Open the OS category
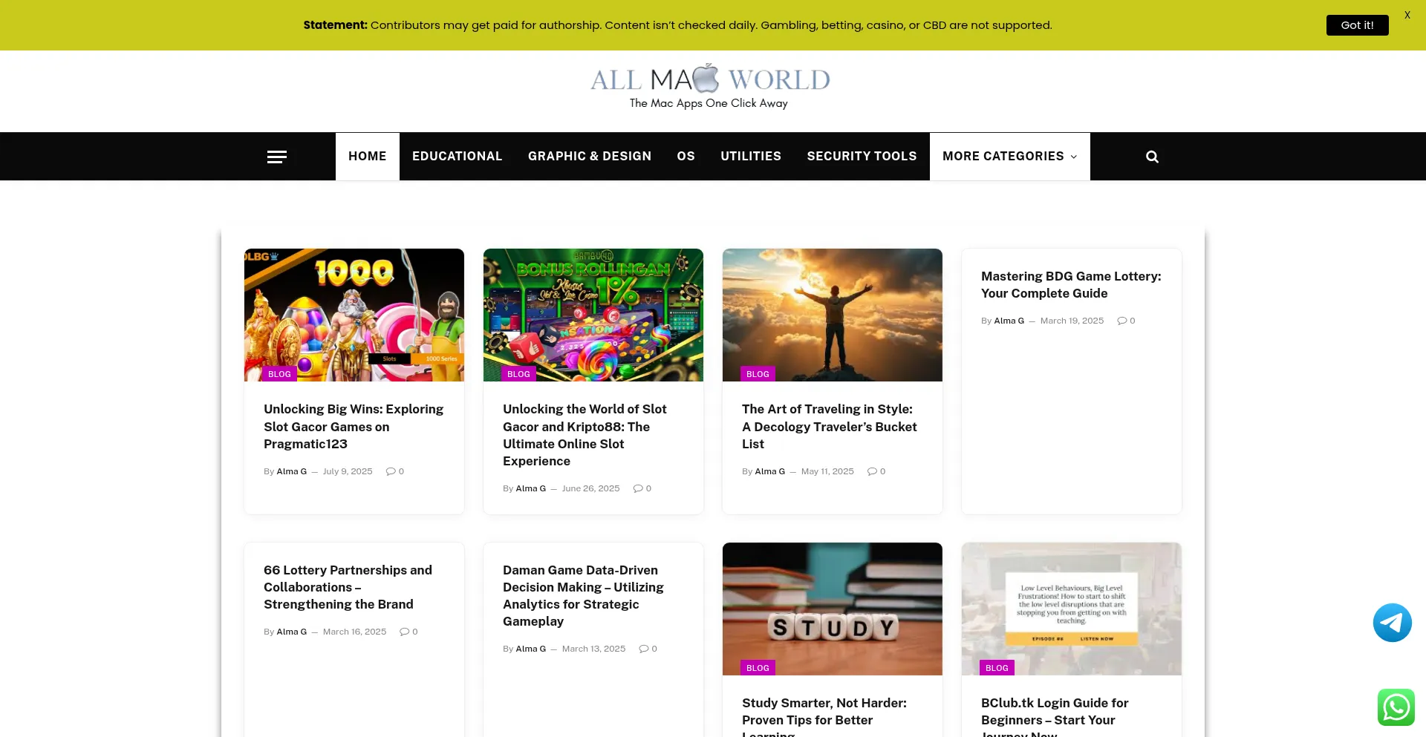The width and height of the screenshot is (1426, 737). [686, 157]
